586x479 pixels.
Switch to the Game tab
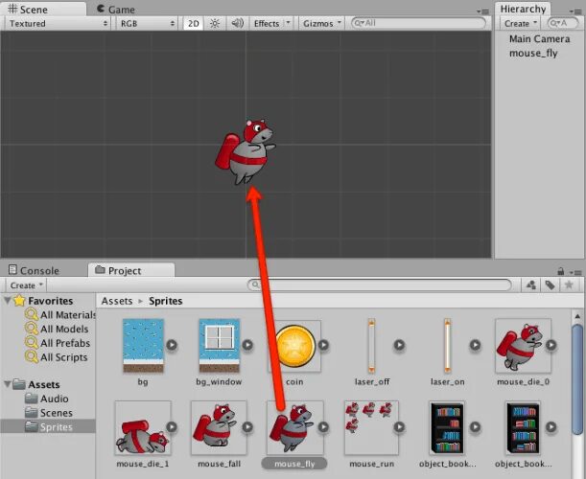tap(116, 10)
